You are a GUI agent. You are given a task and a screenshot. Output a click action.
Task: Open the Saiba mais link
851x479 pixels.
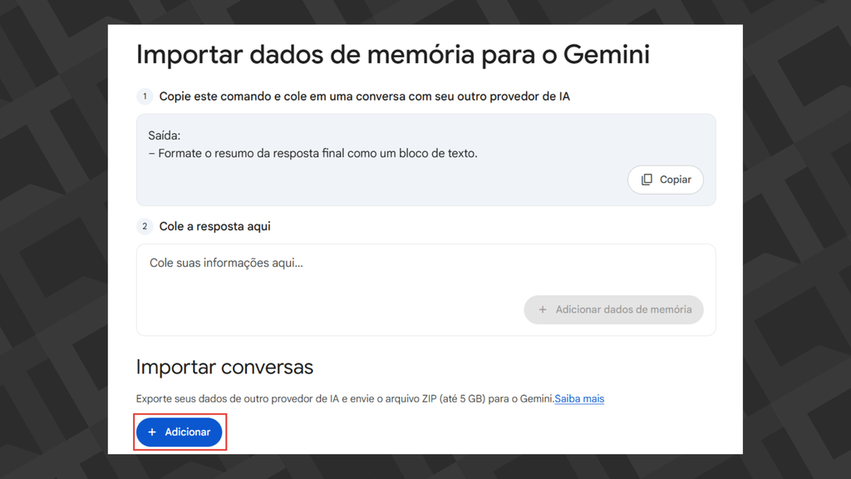pyautogui.click(x=579, y=398)
